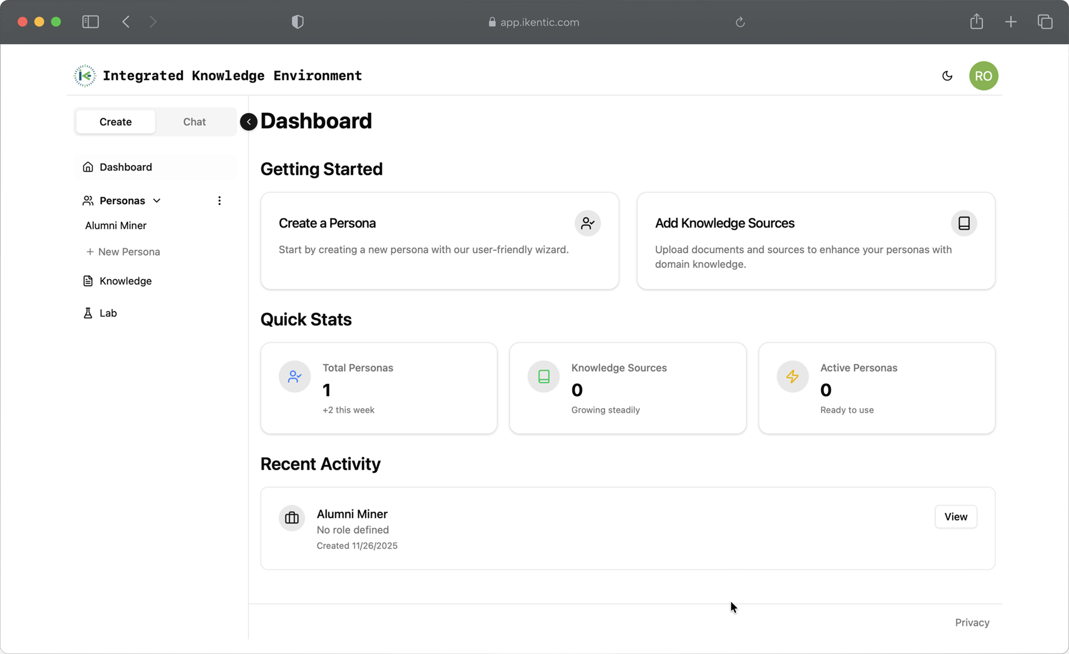Click the Knowledge document icon in the sidebar
The width and height of the screenshot is (1069, 654).
tap(88, 281)
